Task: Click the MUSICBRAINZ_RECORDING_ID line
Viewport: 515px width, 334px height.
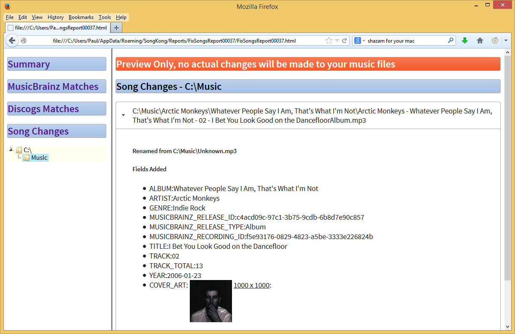Action: click(x=261, y=237)
